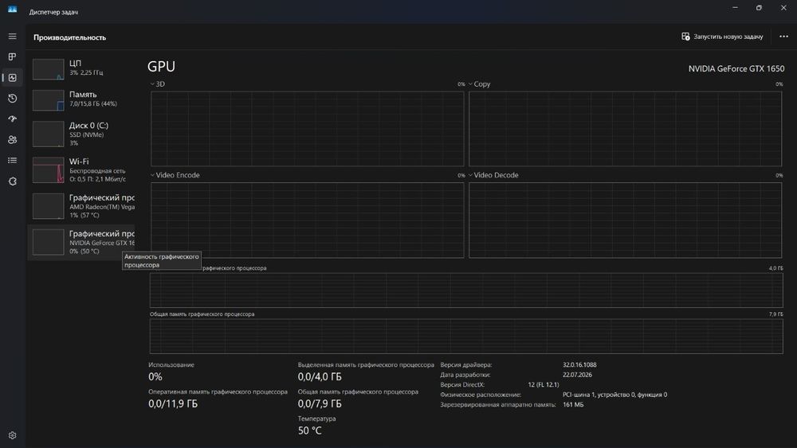This screenshot has width=797, height=448.
Task: Click the 0,0/7,9 ГБ shared memory value
Action: click(320, 404)
